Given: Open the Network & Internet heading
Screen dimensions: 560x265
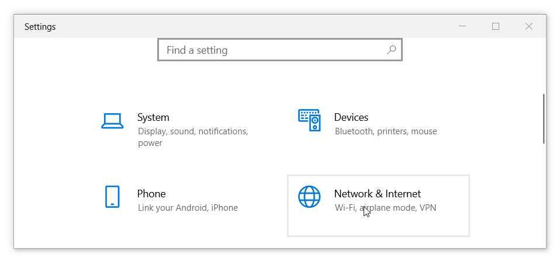Looking at the screenshot, I should point(378,194).
